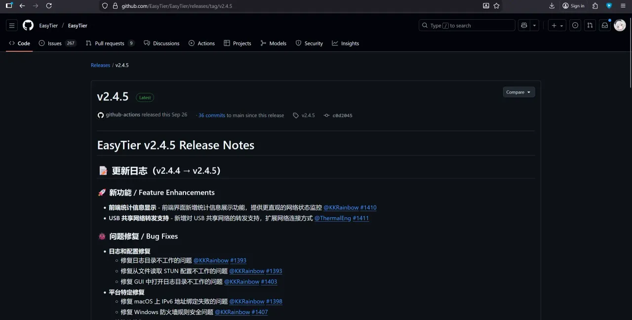The image size is (632, 320).
Task: Click the EasyTier v2.4.5 Release Notes heading
Action: (176, 145)
